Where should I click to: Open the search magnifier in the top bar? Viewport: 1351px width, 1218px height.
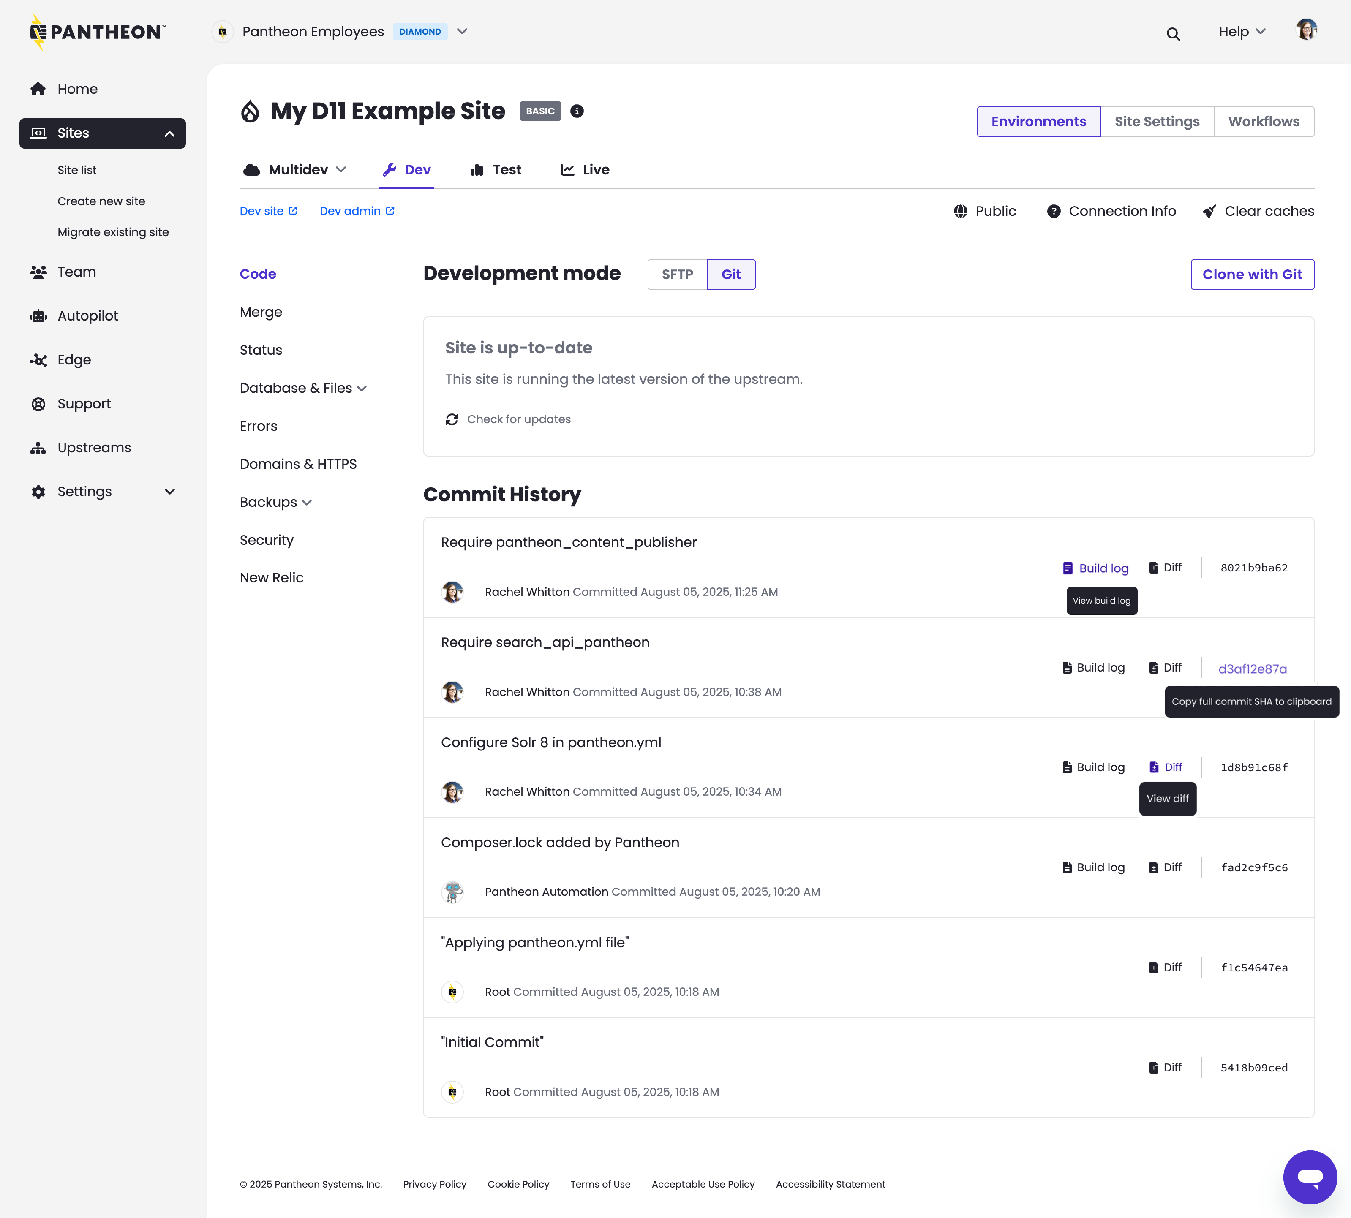coord(1173,33)
